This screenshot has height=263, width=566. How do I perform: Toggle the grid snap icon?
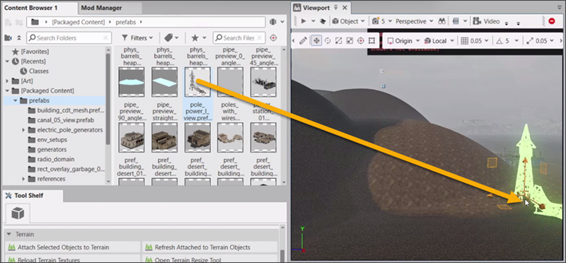[465, 41]
